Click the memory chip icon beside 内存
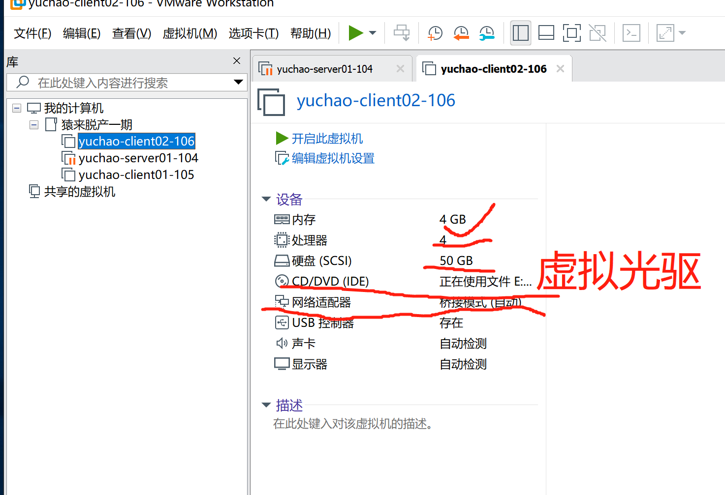The image size is (725, 495). (282, 219)
